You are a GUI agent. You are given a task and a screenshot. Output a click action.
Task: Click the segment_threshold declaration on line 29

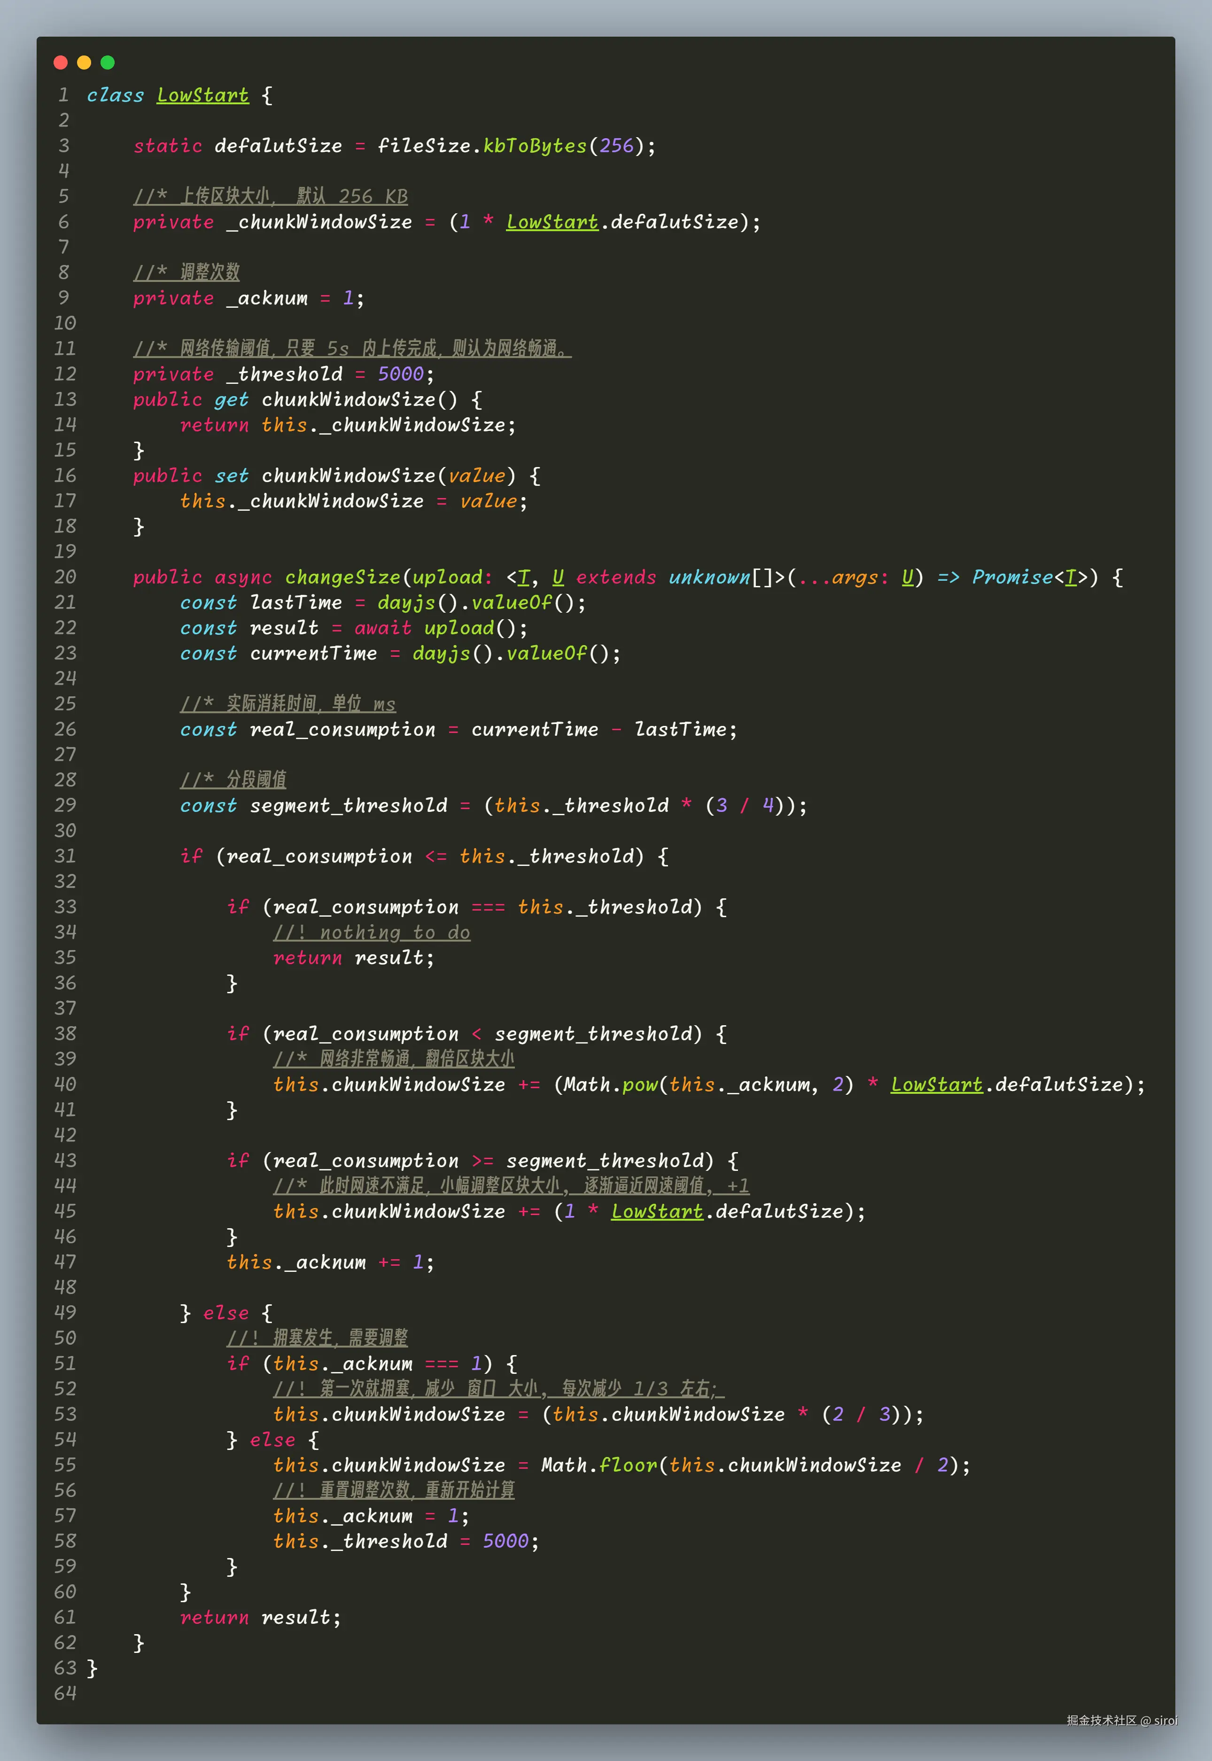pos(349,806)
